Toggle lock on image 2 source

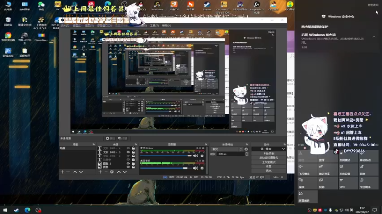pos(133,164)
